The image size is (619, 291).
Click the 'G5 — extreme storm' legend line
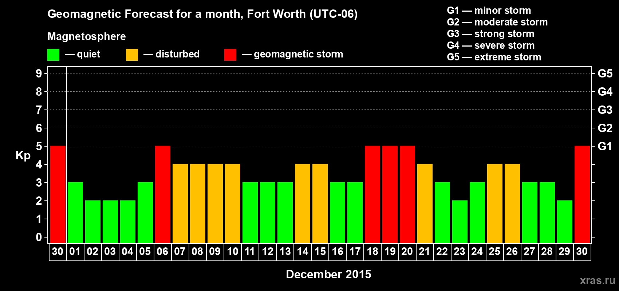tap(494, 57)
